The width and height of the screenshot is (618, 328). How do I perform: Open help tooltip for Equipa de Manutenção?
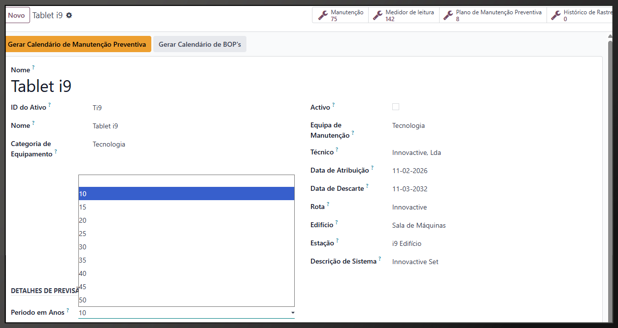click(x=353, y=133)
